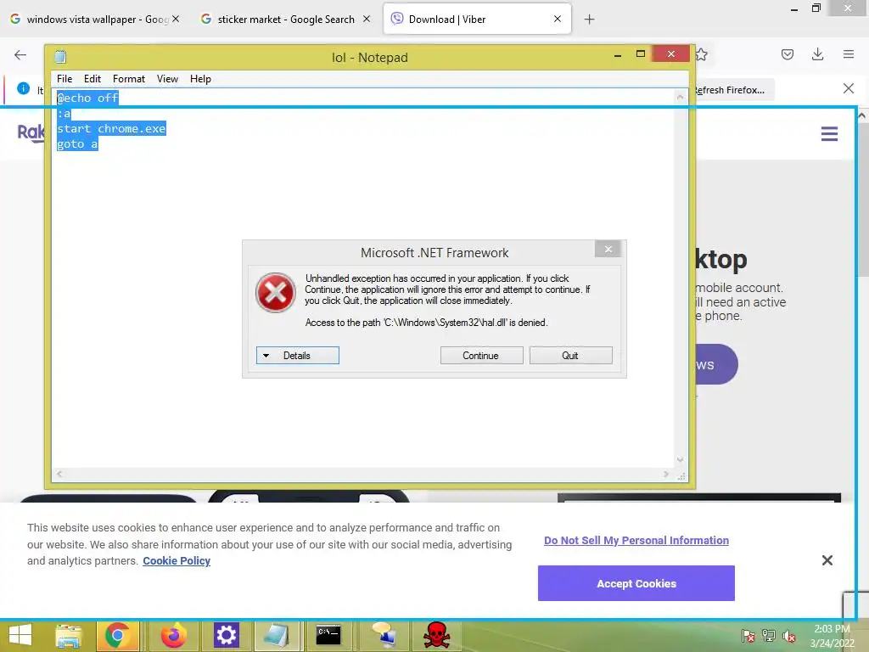869x652 pixels.
Task: Close the cookie banner with X
Action: click(827, 560)
